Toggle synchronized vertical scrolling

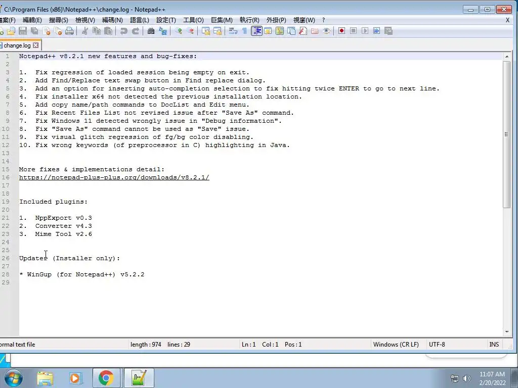pos(206,31)
